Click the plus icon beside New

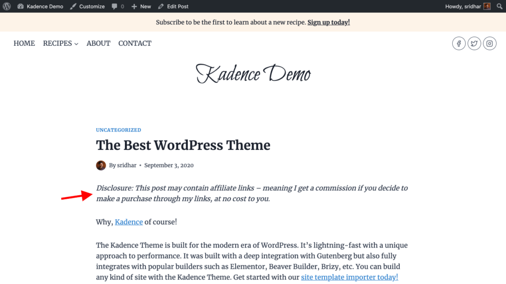point(134,6)
